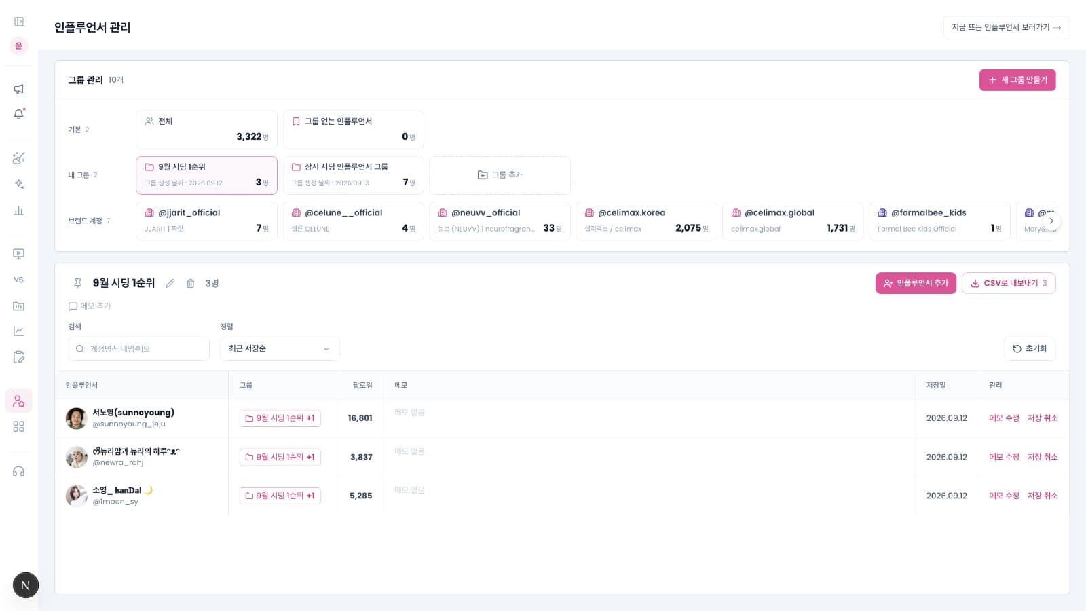Open the 최근 저장순 sort dropdown
Viewport: 1086px width, 611px height.
click(280, 348)
